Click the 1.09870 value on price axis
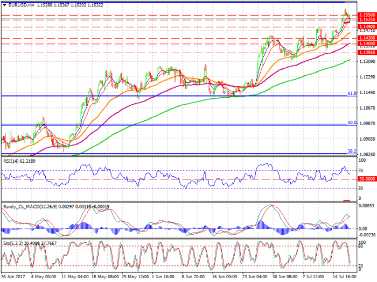 tap(367, 124)
